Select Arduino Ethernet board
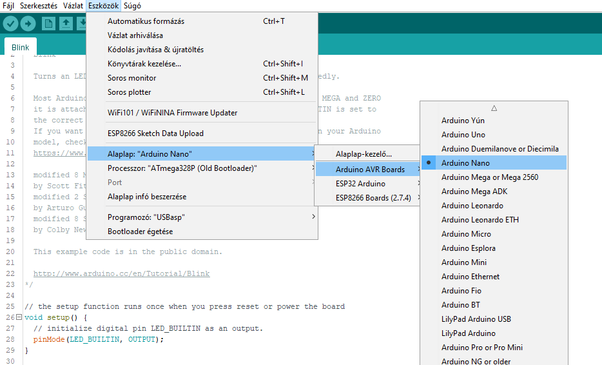The height and width of the screenshot is (365, 602). tap(494, 277)
